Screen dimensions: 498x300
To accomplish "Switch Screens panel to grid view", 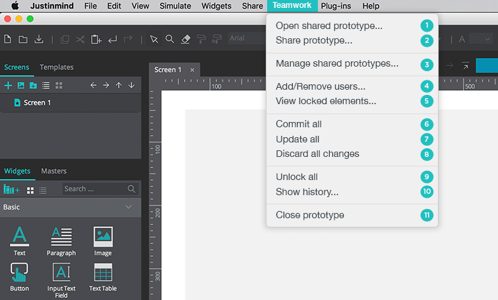I will pyautogui.click(x=59, y=86).
